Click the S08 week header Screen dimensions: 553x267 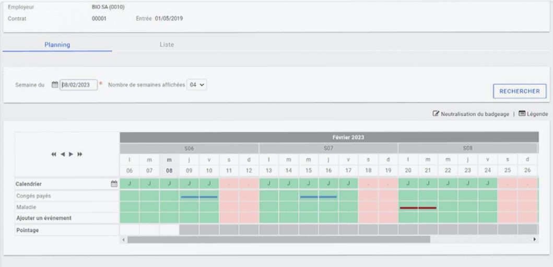point(468,148)
